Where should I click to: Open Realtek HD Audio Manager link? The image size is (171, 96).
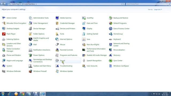(x=97, y=55)
